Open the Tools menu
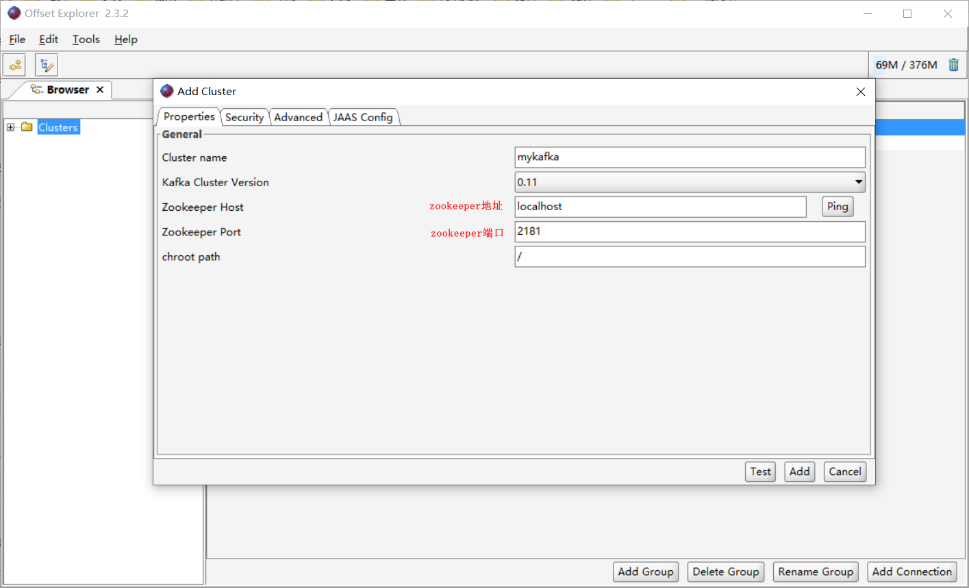The height and width of the screenshot is (588, 969). pyautogui.click(x=86, y=39)
